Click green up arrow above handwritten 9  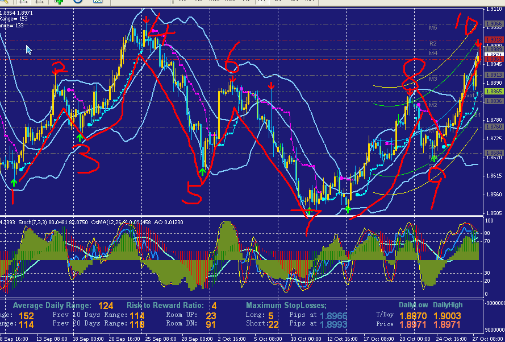tap(435, 158)
